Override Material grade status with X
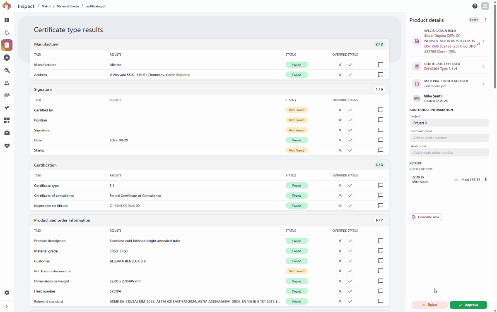497x312 pixels. [340, 251]
